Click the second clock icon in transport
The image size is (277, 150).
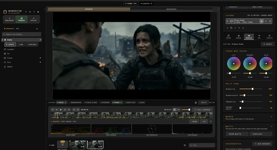click(x=78, y=110)
